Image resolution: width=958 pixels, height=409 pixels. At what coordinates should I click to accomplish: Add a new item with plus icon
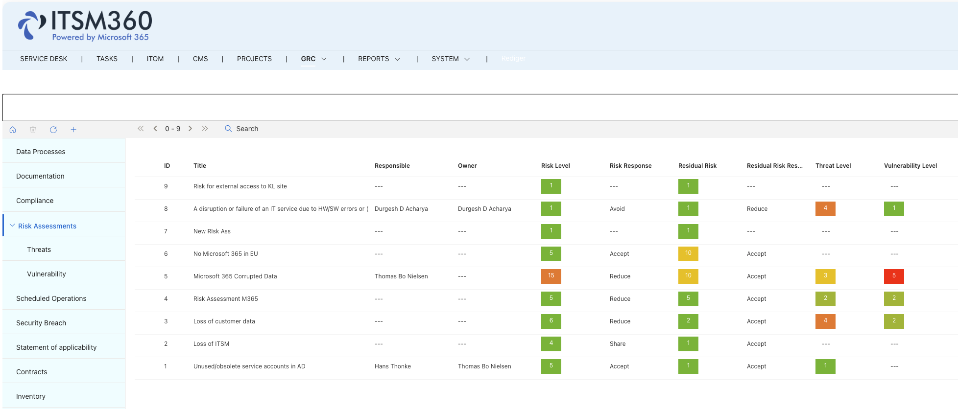click(x=73, y=130)
